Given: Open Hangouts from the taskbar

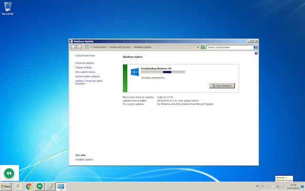Looking at the screenshot, I should coord(40,187).
